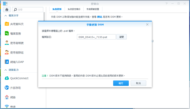This screenshot has width=190, height=109.
Task: Select 使用者群組 group icon
Action: 7,52
